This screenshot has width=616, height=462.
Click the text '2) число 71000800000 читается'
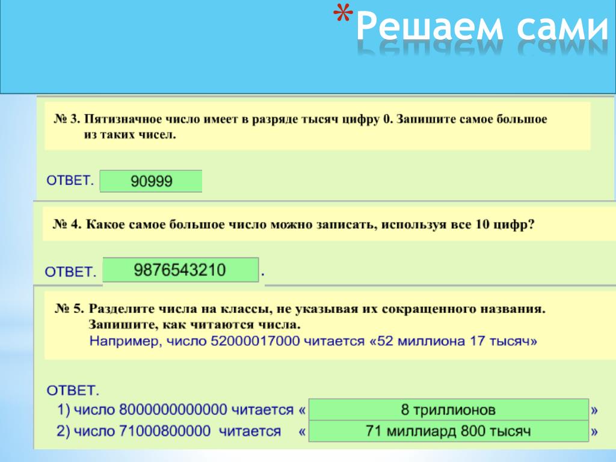point(168,431)
